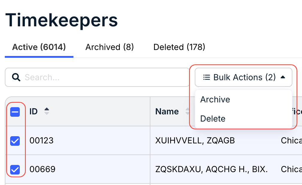This screenshot has height=185, width=302.
Task: Select the XUIHVVELL, ZQAGB name cell
Action: coord(195,140)
